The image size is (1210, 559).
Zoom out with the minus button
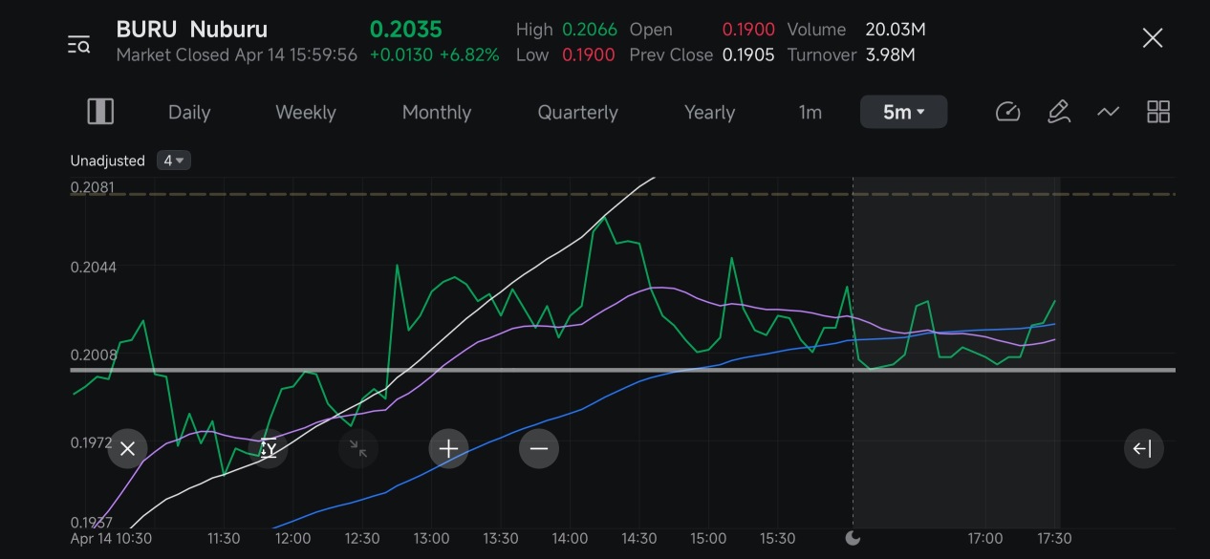[x=539, y=448]
